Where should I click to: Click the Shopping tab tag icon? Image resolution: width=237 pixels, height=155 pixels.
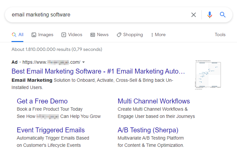(x=119, y=35)
